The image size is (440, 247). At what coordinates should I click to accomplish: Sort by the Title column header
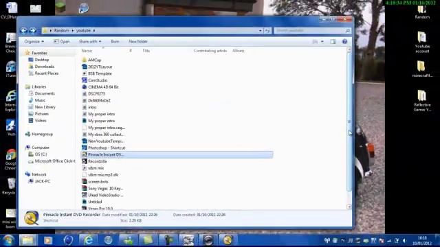[x=146, y=51]
